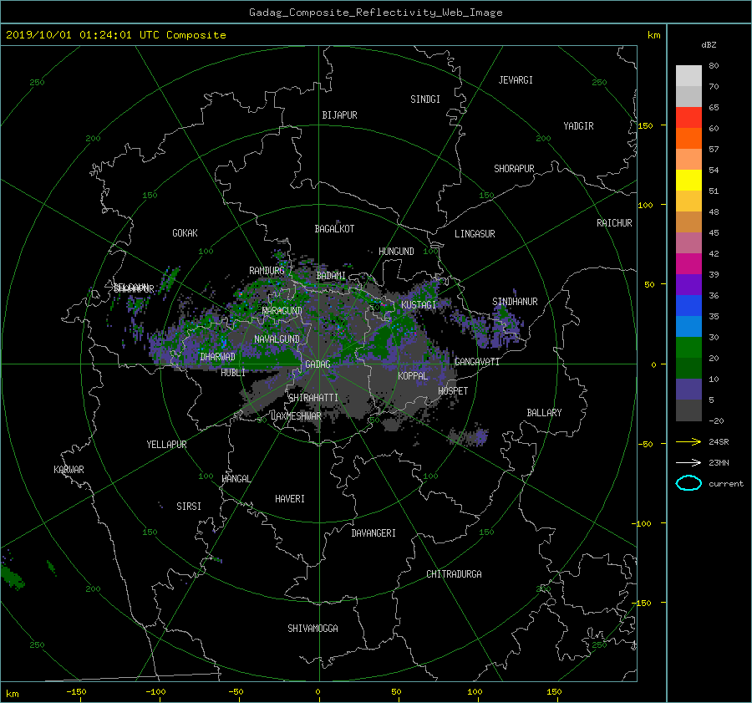Click the LAXMESHWAR city label
The height and width of the screenshot is (703, 752).
point(296,416)
